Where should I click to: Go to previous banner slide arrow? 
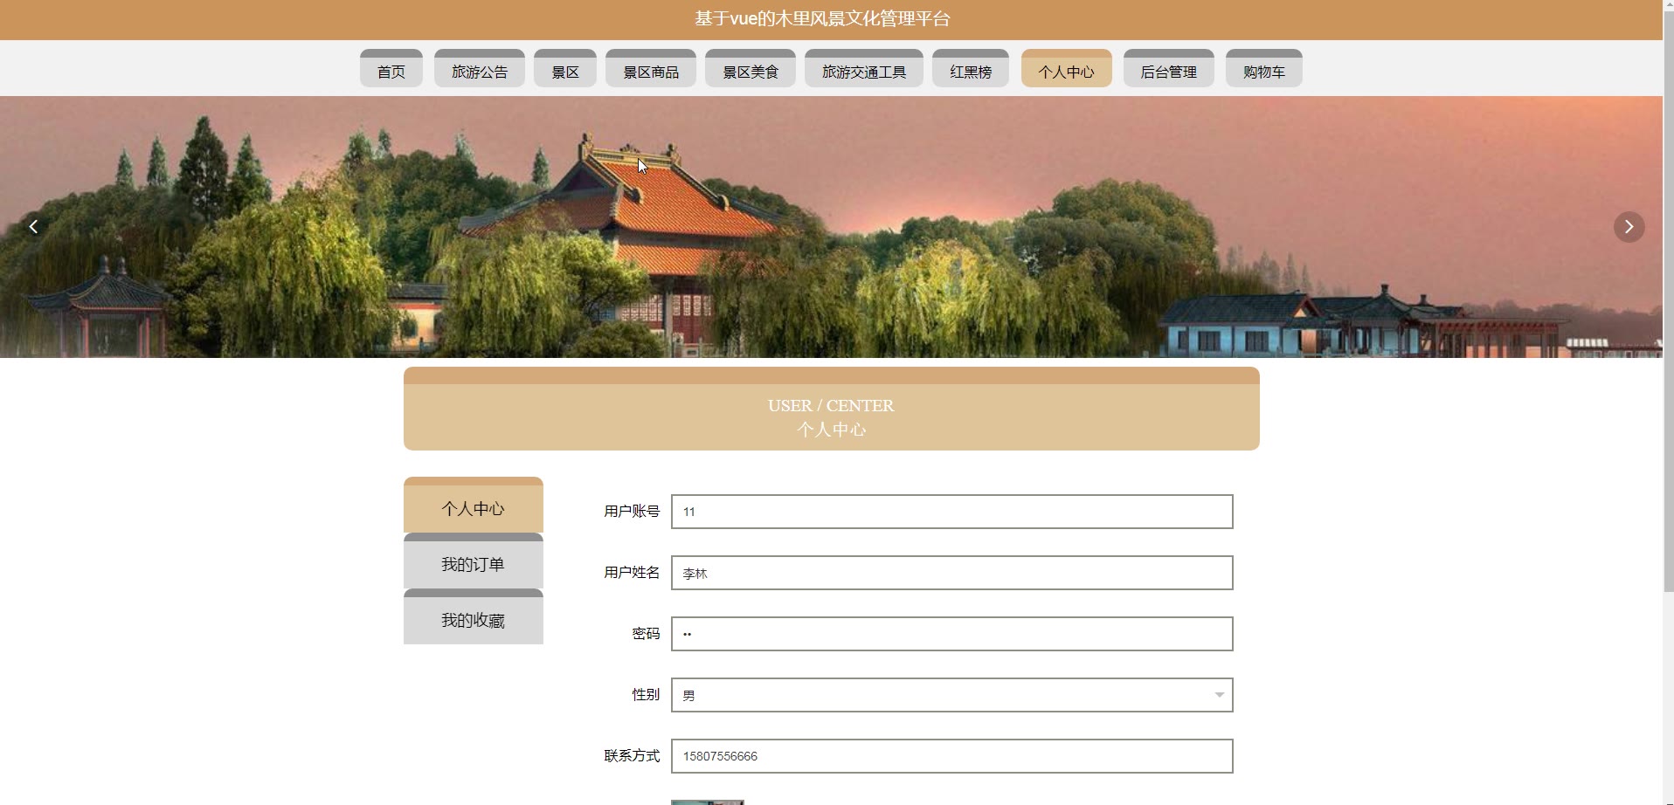coord(33,227)
